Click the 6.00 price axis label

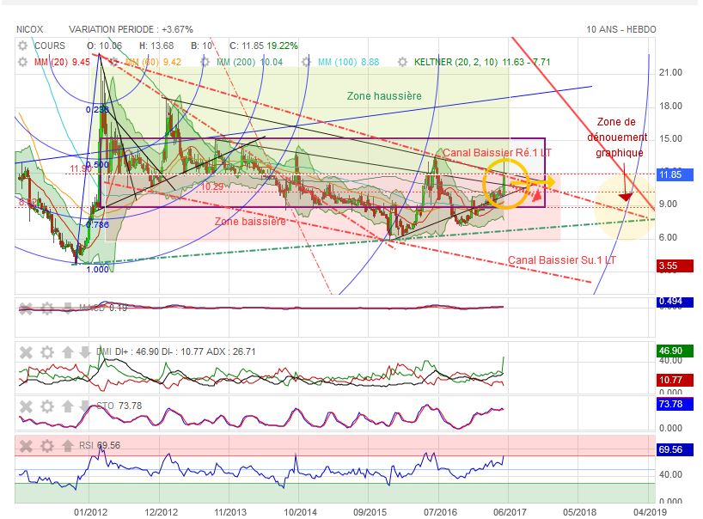point(668,237)
